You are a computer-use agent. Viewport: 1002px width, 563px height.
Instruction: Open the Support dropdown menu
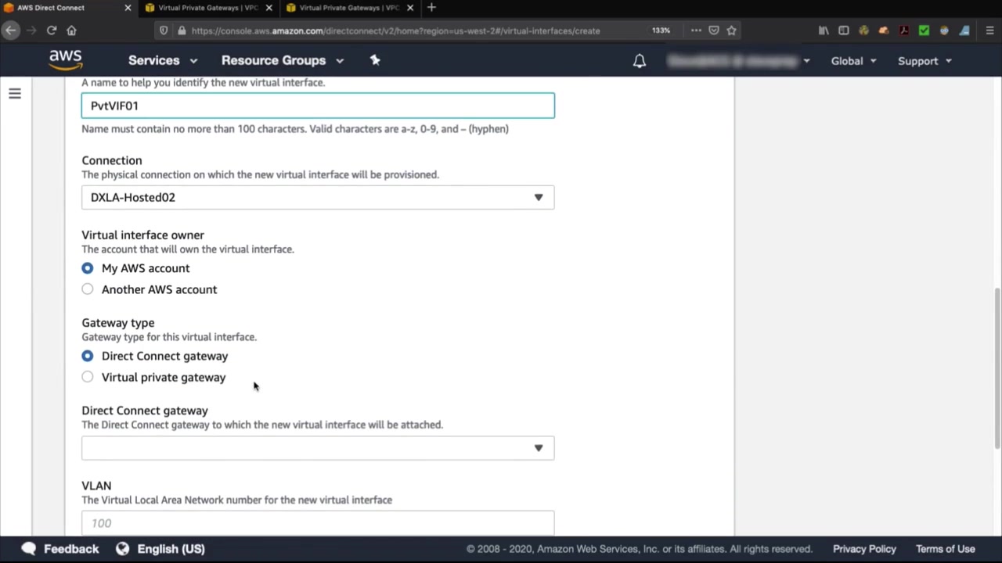(925, 61)
